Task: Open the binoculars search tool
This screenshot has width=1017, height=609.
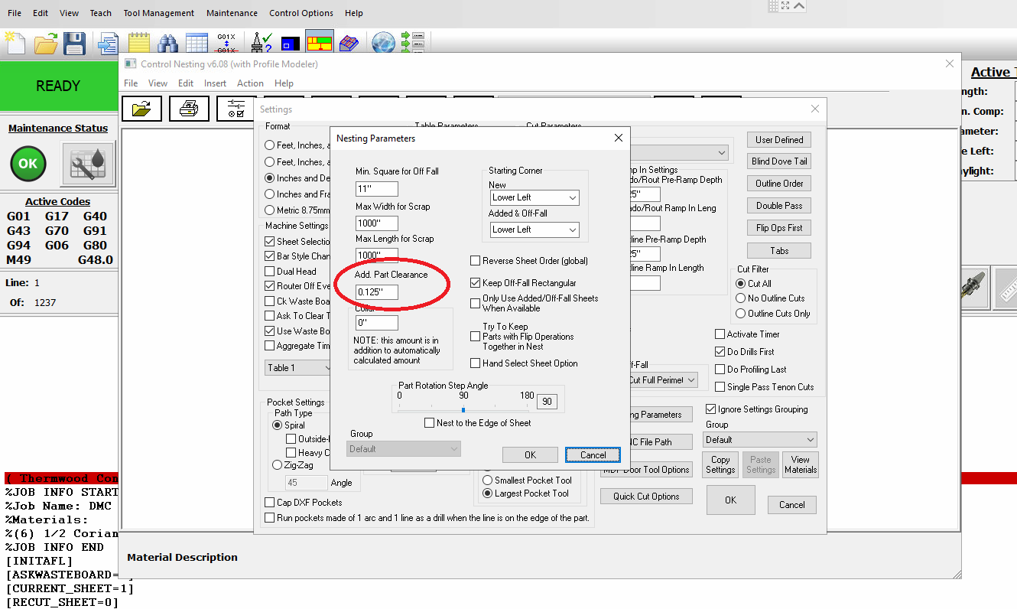Action: (x=168, y=43)
